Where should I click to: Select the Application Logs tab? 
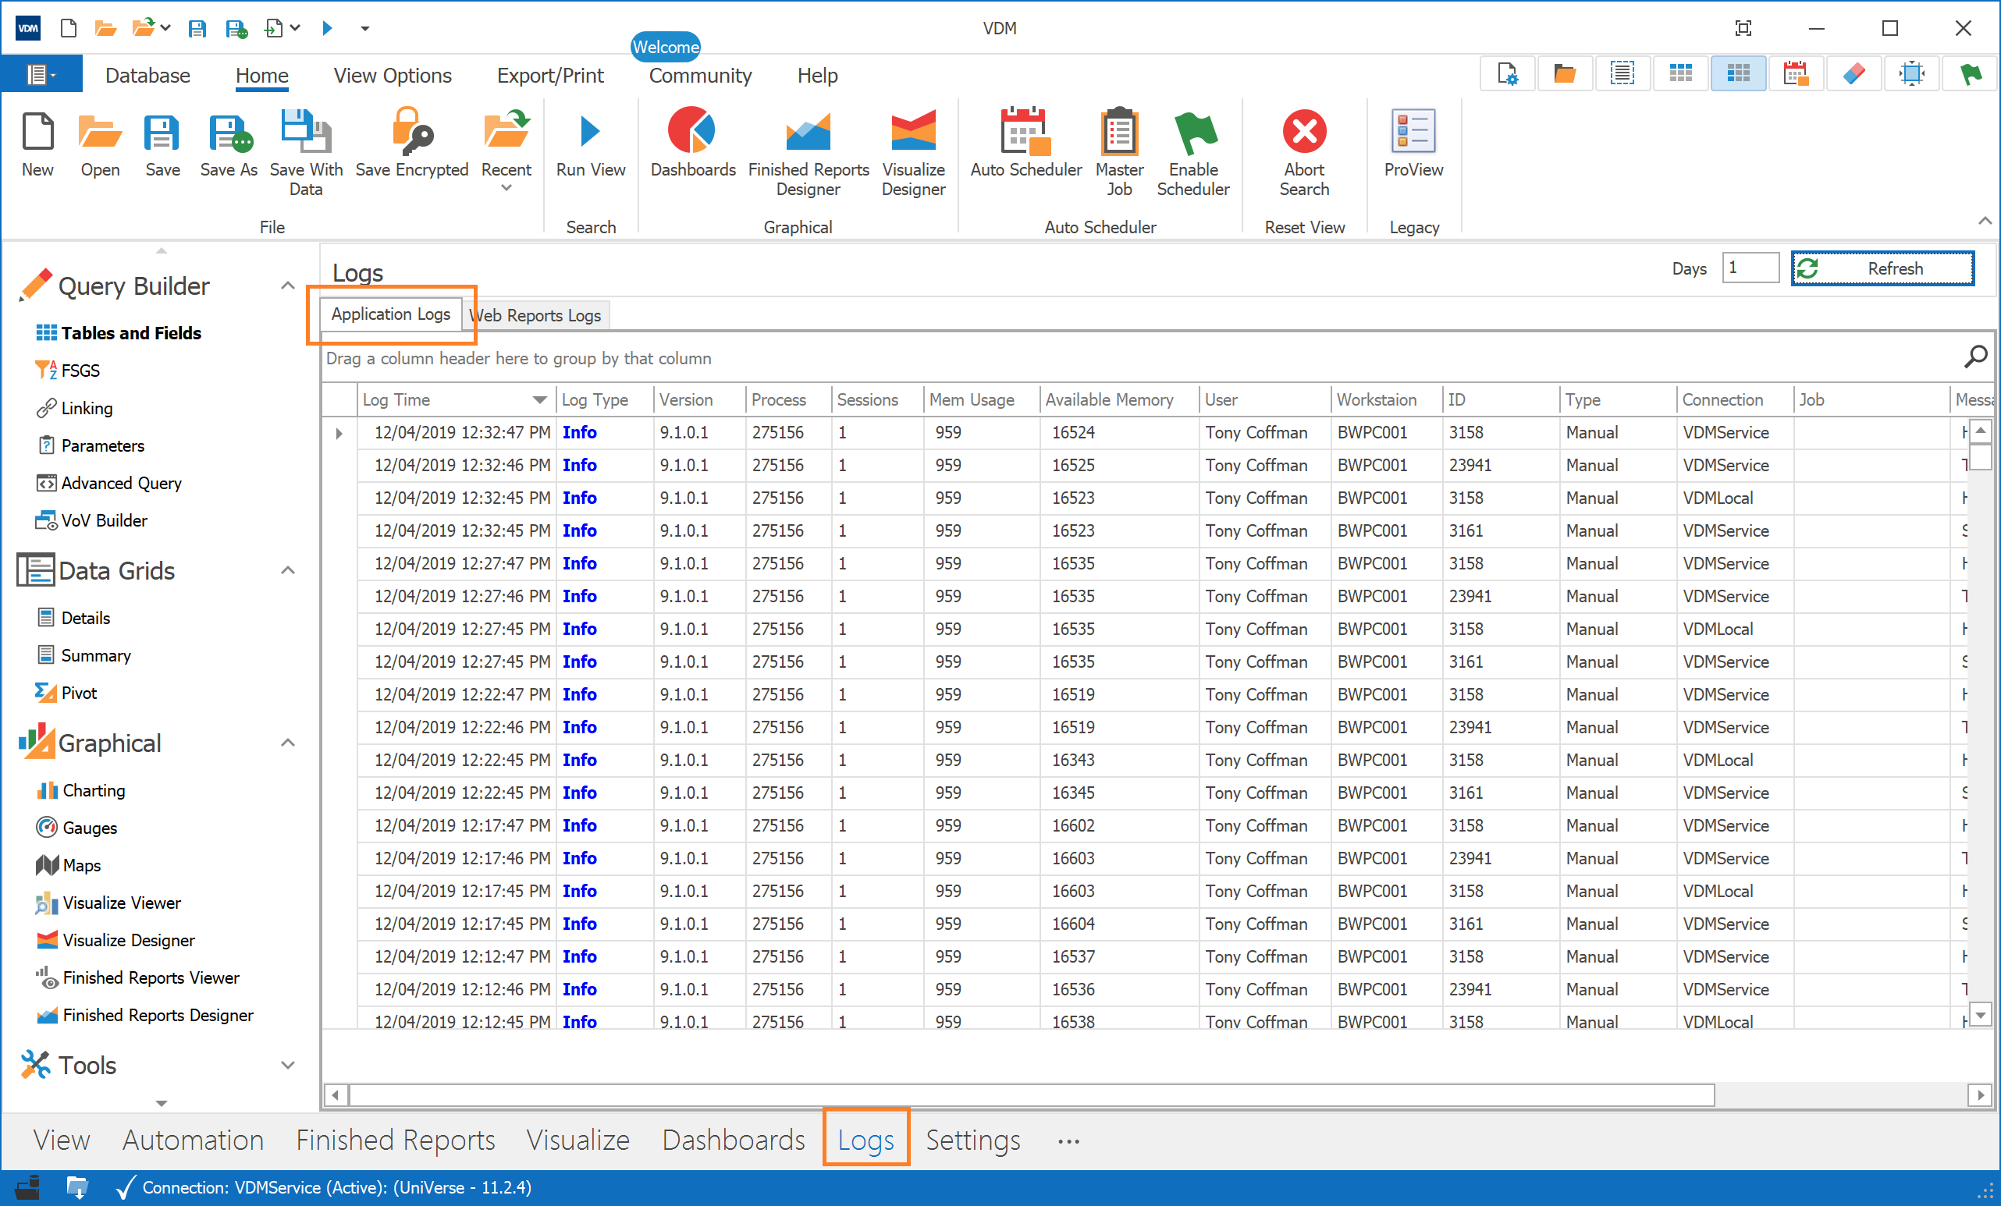coord(391,314)
